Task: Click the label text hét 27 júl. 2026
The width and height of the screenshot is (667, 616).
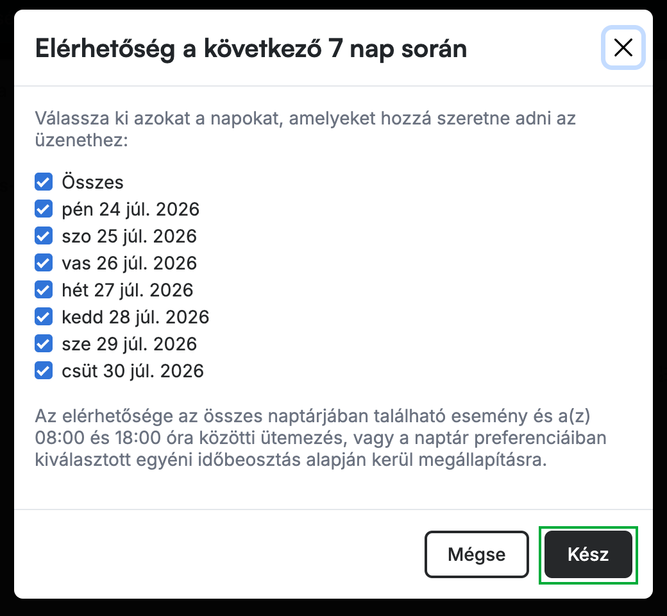Action: coord(128,290)
